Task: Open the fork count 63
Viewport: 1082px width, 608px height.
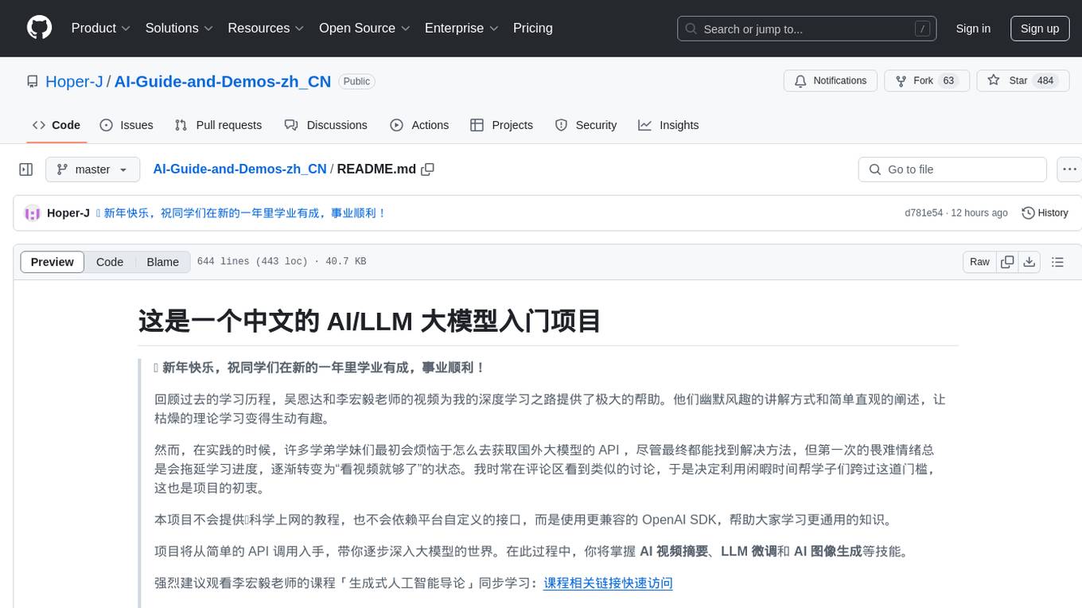Action: [948, 81]
